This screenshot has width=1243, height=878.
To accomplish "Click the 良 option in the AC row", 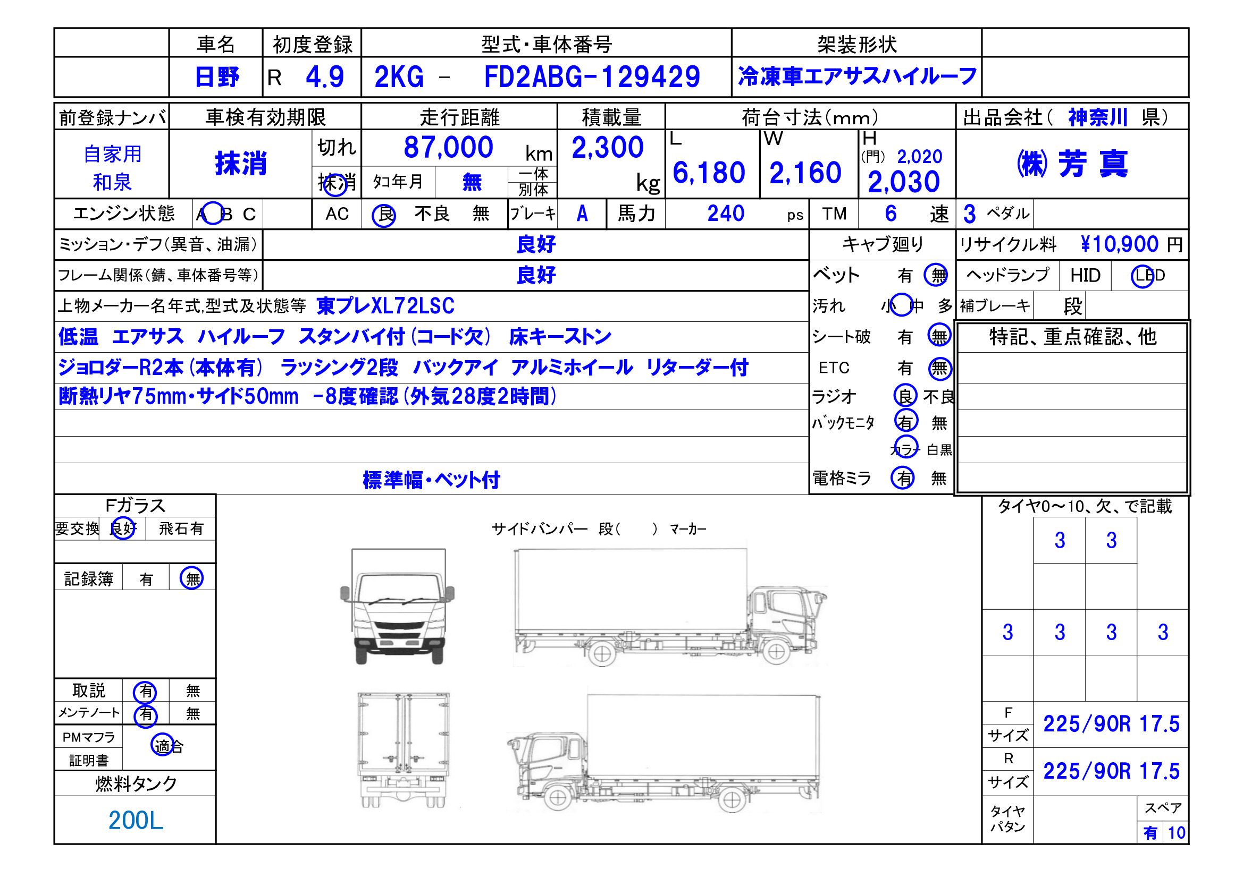I will 384,215.
